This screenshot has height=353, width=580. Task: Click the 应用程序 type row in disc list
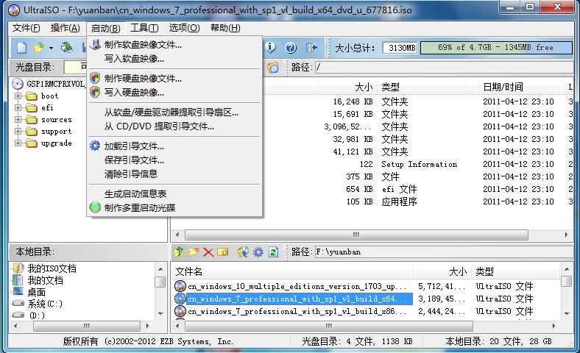pyautogui.click(x=399, y=202)
